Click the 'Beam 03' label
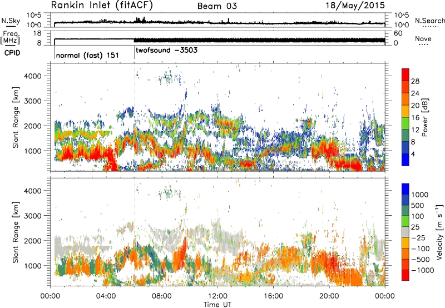The height and width of the screenshot is (308, 445). (217, 6)
